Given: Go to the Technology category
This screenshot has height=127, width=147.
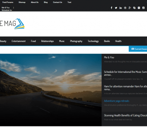Looking at the screenshot, I should tap(93, 41).
